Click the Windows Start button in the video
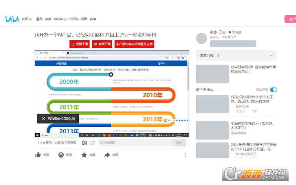 click(37, 135)
